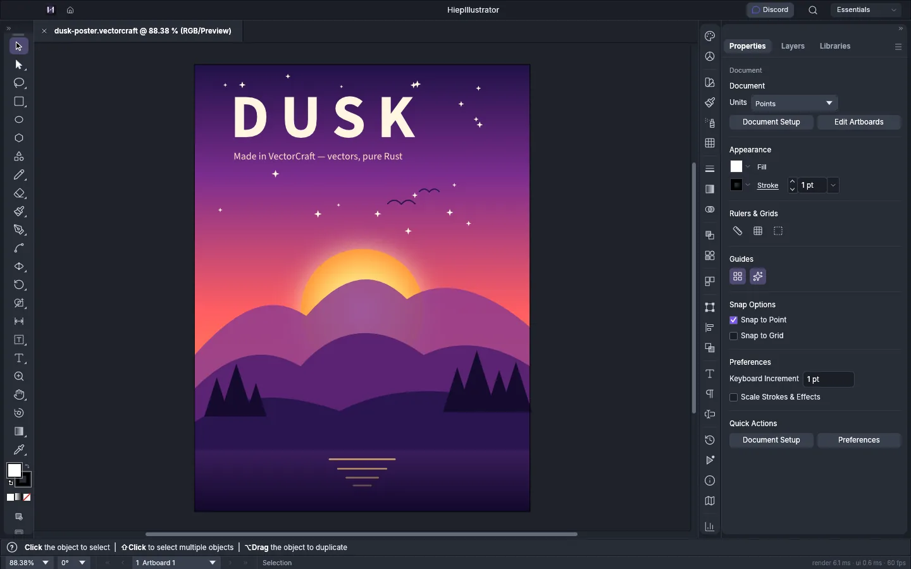Activate the Rotate tool
Viewport: 911px width, 569px height.
[x=19, y=285]
